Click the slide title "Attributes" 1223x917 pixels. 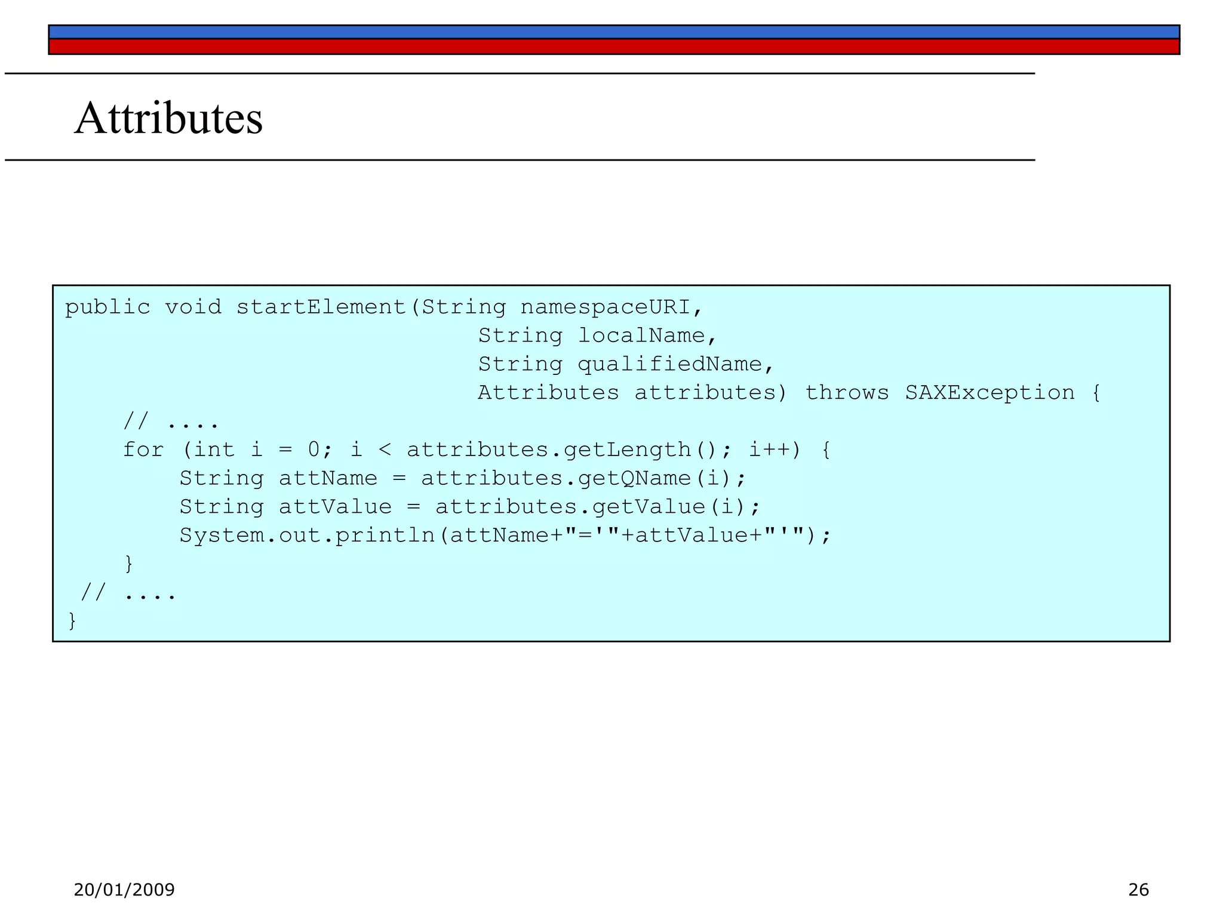coord(168,118)
